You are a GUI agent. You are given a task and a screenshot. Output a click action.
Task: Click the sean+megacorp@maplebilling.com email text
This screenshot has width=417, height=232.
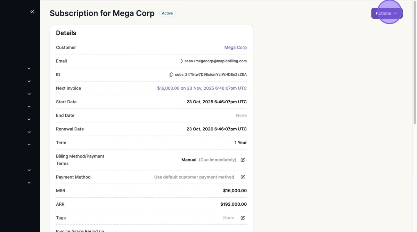pos(215,61)
